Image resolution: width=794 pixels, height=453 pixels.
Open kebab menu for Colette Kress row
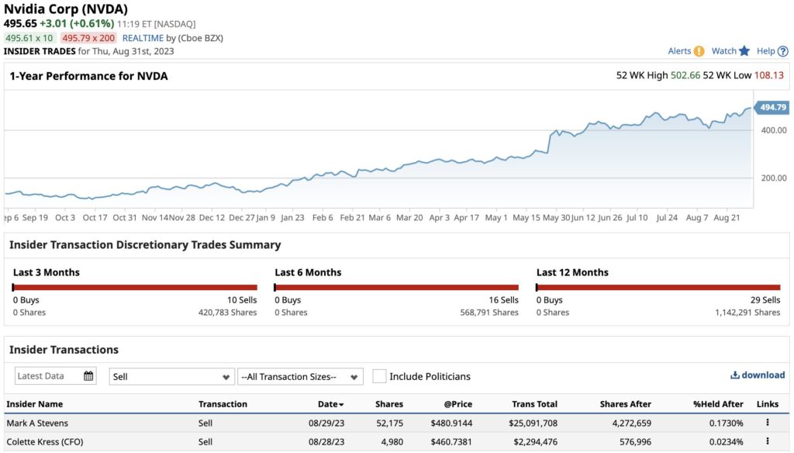pos(767,442)
